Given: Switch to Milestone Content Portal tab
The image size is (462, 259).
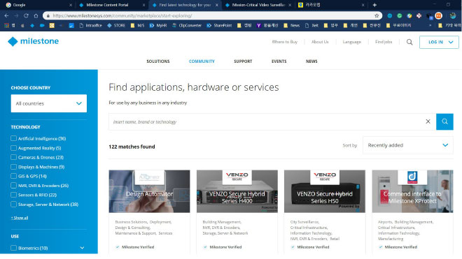Looking at the screenshot, I should click(111, 5).
